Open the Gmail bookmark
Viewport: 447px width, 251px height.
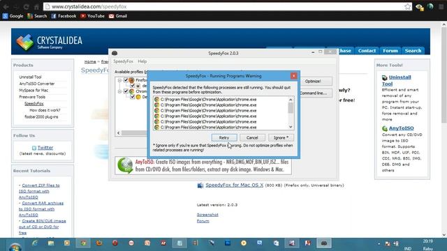point(118,16)
